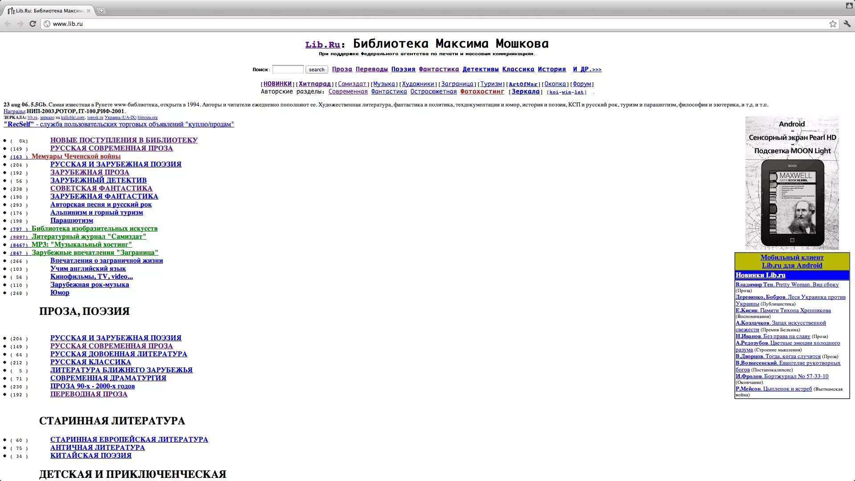Open a new tab with plus button

click(x=102, y=11)
